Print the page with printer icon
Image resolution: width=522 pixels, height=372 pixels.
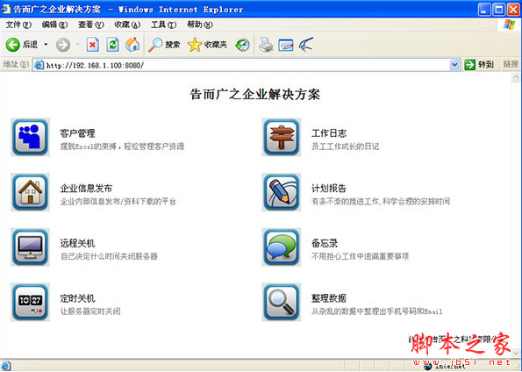(266, 45)
